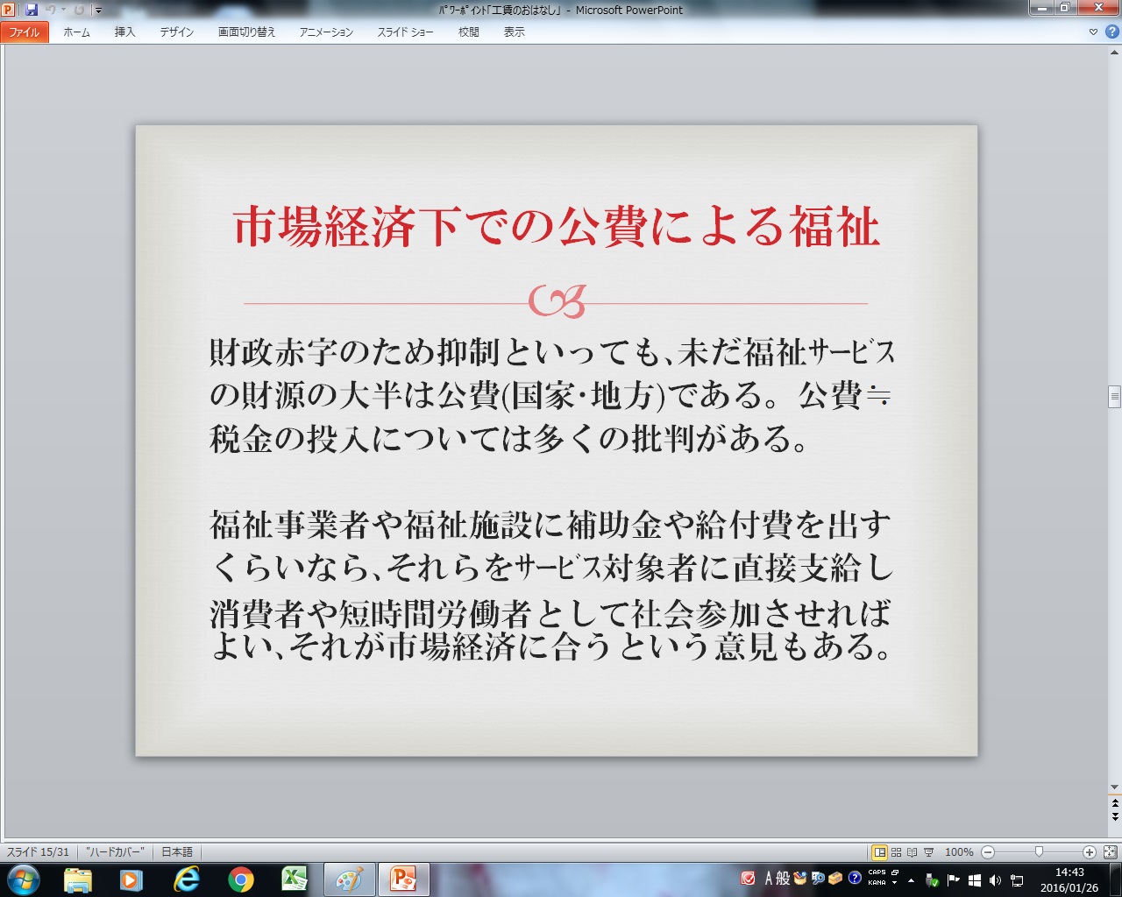Open the Undo history dropdown arrow
This screenshot has width=1122, height=897.
pyautogui.click(x=63, y=10)
